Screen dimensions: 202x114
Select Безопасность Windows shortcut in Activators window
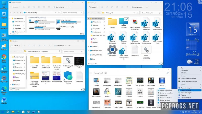point(68,78)
